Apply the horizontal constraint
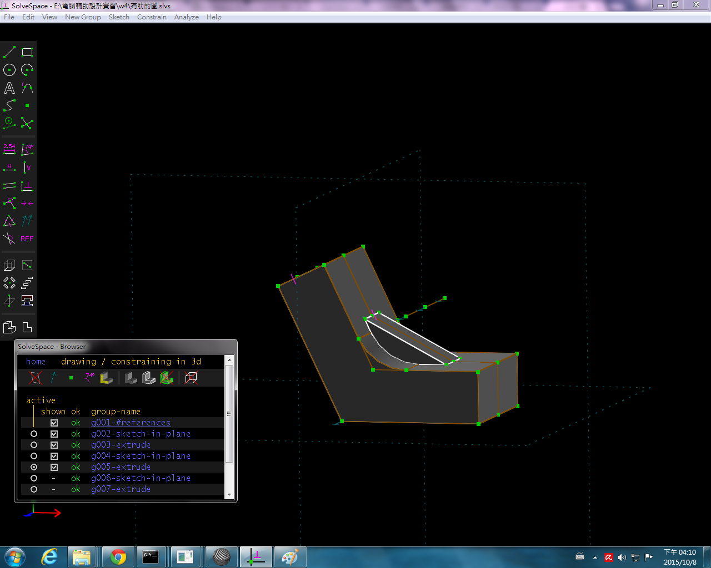711x568 pixels. click(9, 168)
